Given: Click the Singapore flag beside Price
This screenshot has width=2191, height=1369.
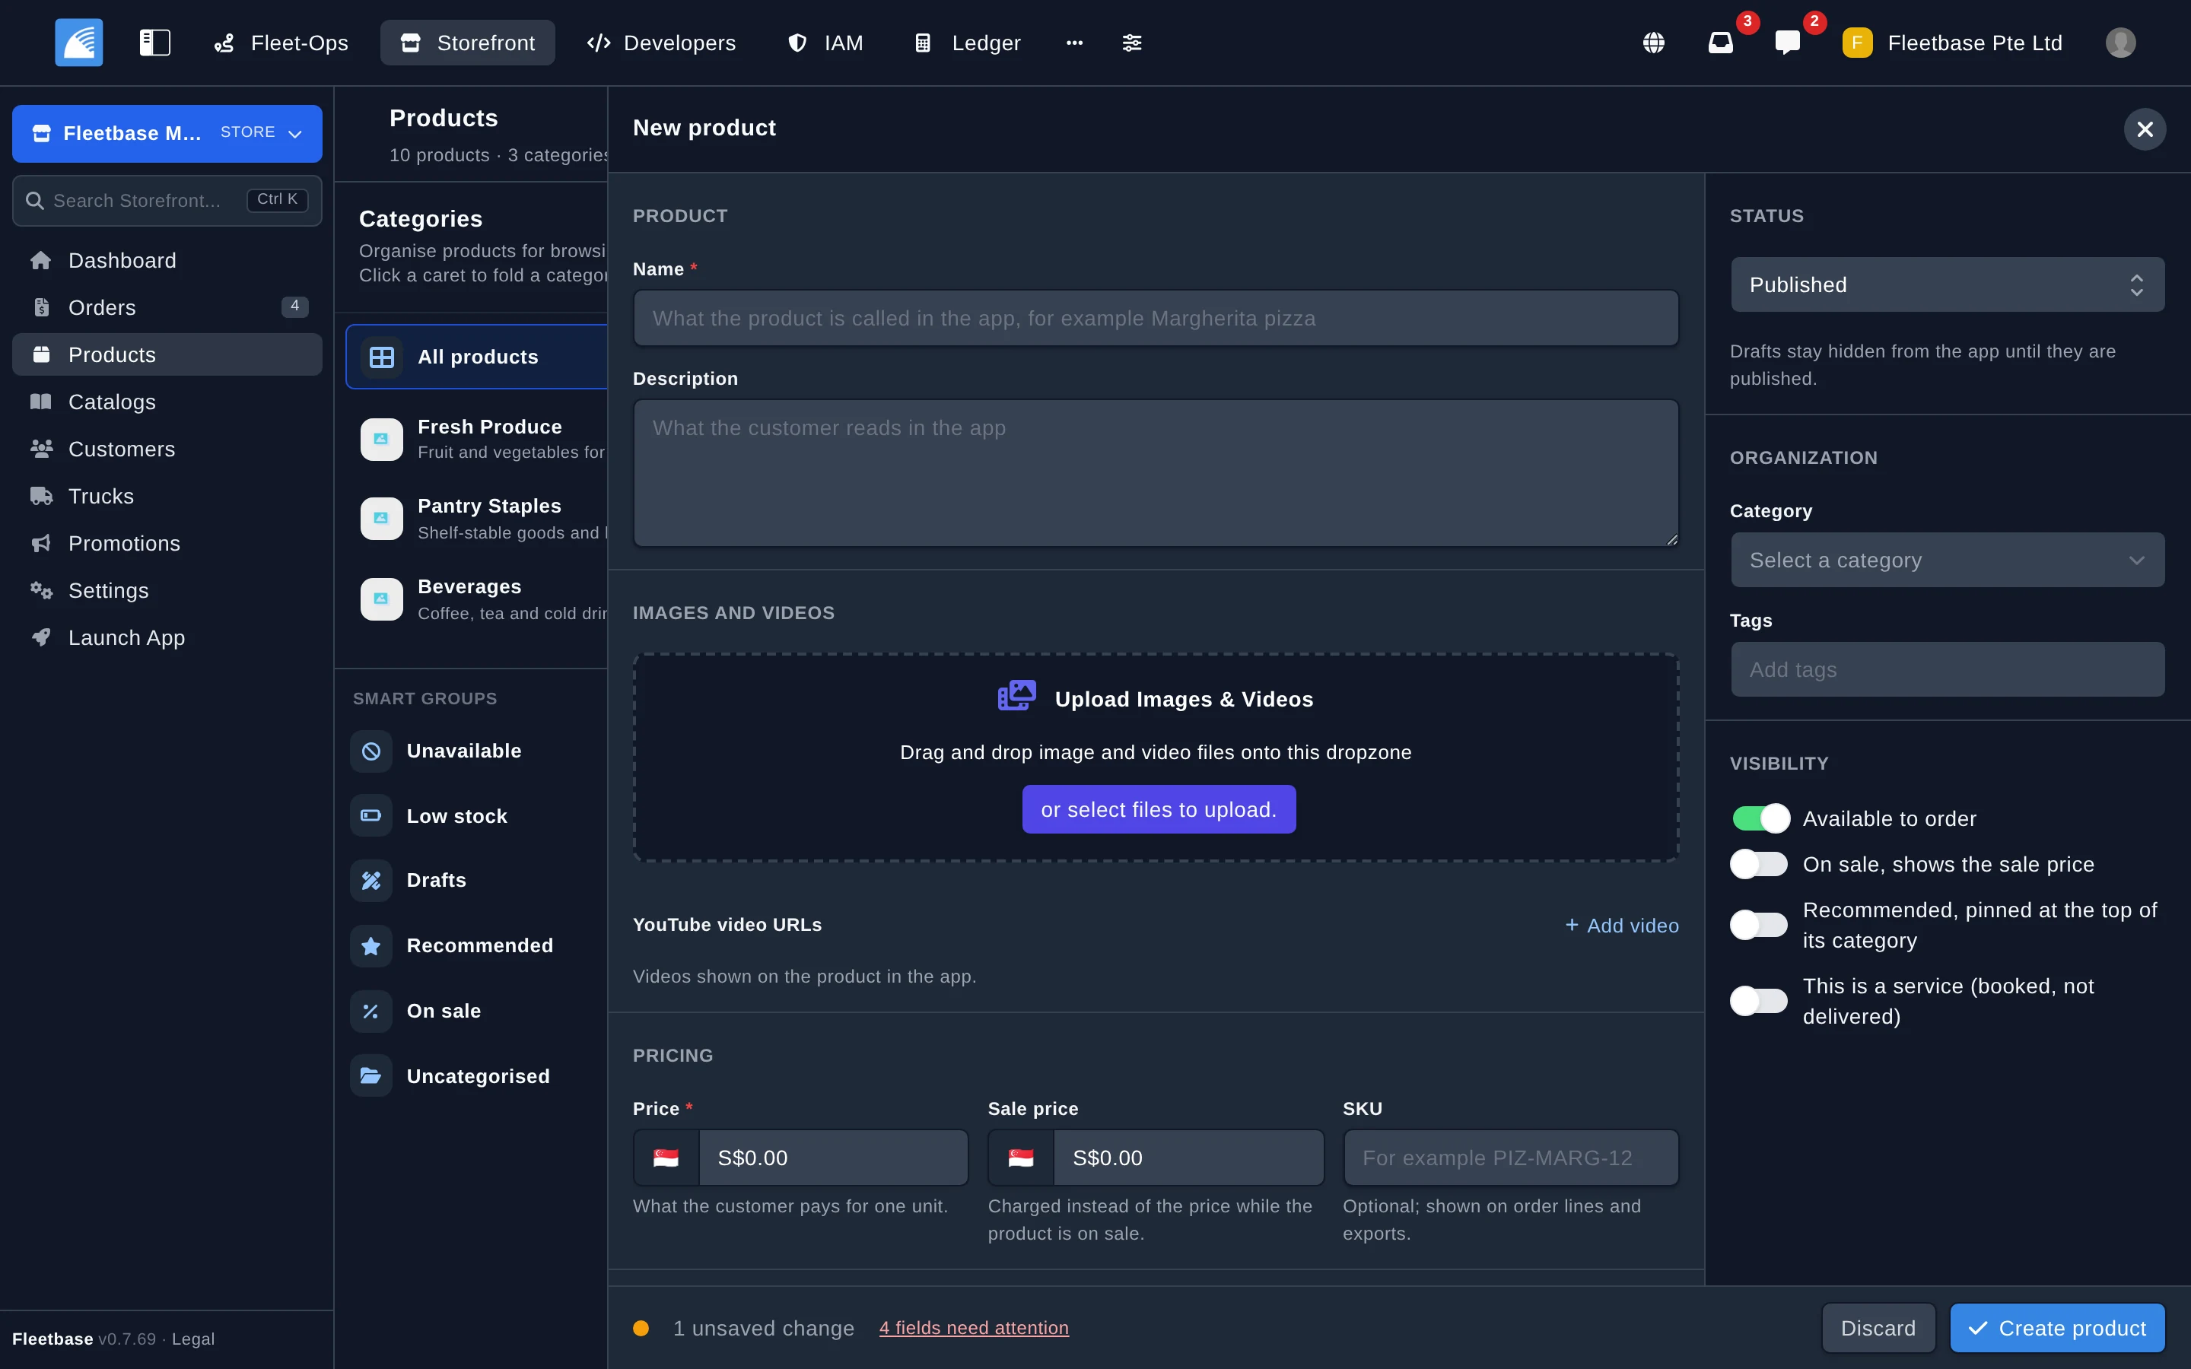Looking at the screenshot, I should (x=666, y=1158).
